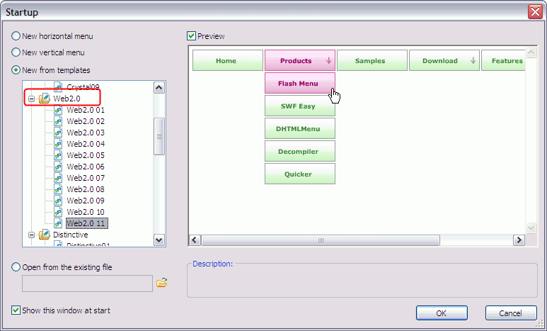Viewport: 547px width, 331px height.
Task: Click the Web2.0 04 template icon
Action: pos(58,144)
